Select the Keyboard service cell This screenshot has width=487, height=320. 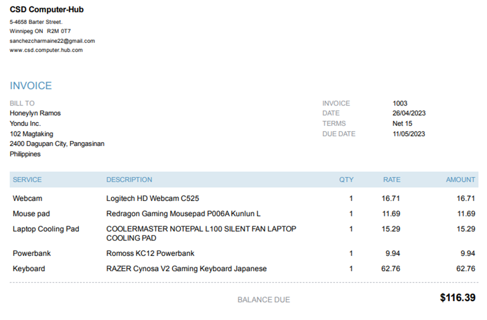(29, 268)
